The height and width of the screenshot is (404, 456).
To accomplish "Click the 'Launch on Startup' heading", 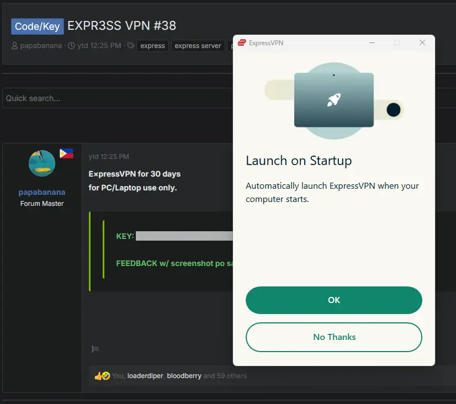I will (x=299, y=161).
